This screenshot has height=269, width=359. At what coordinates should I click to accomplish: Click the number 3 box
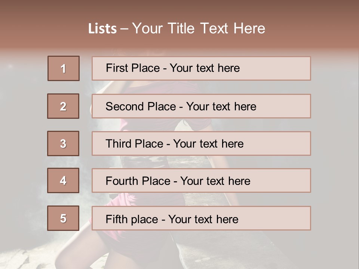coord(63,143)
